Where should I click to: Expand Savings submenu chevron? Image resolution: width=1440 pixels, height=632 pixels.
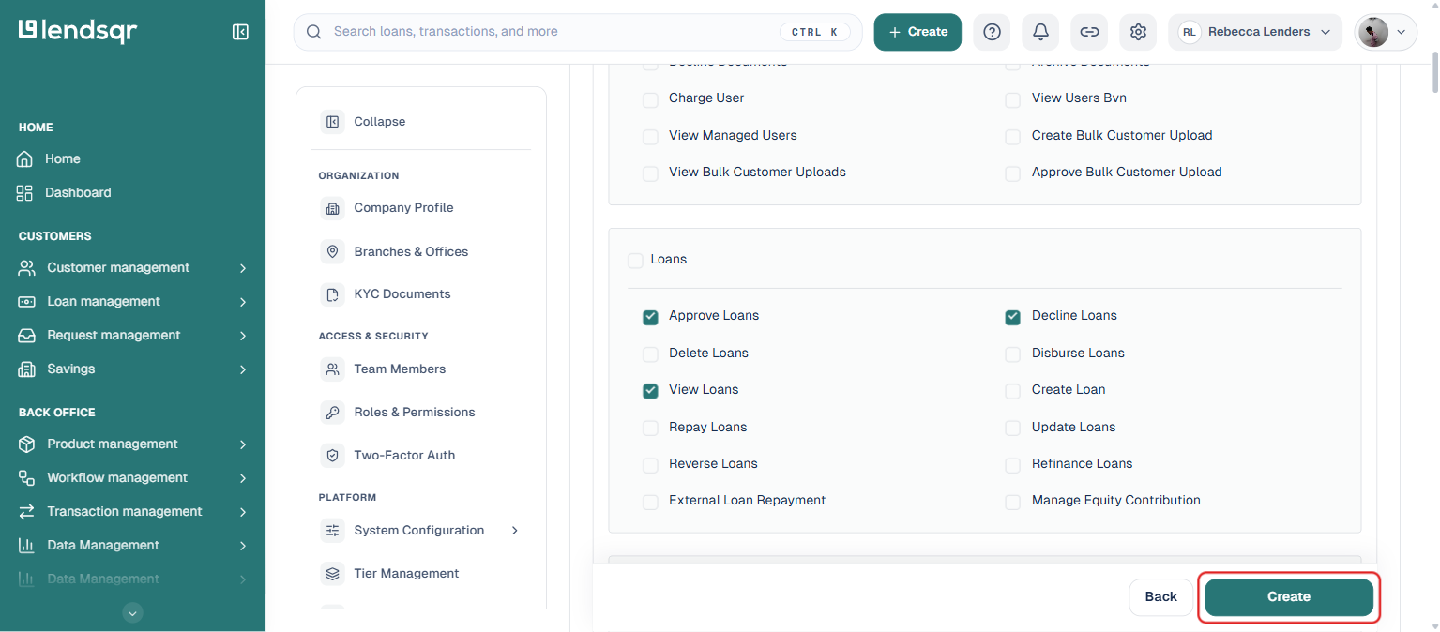pos(243,369)
